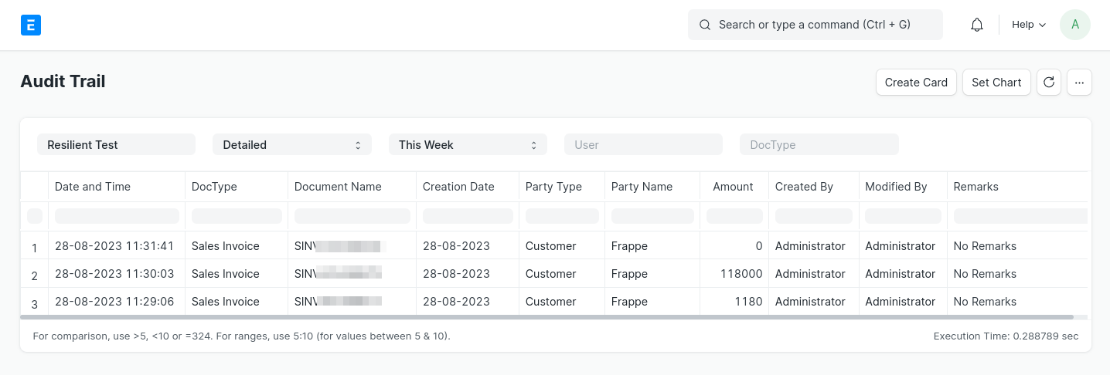1110x375 pixels.
Task: Click the Amount column header
Action: (x=733, y=187)
